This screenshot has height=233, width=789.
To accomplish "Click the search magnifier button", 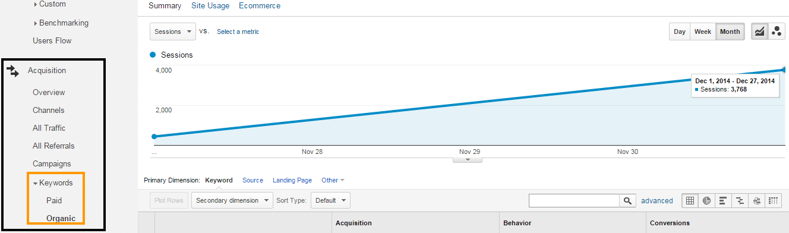I will tap(627, 201).
